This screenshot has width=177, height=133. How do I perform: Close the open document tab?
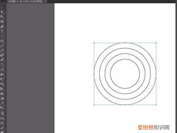(x=45, y=1)
